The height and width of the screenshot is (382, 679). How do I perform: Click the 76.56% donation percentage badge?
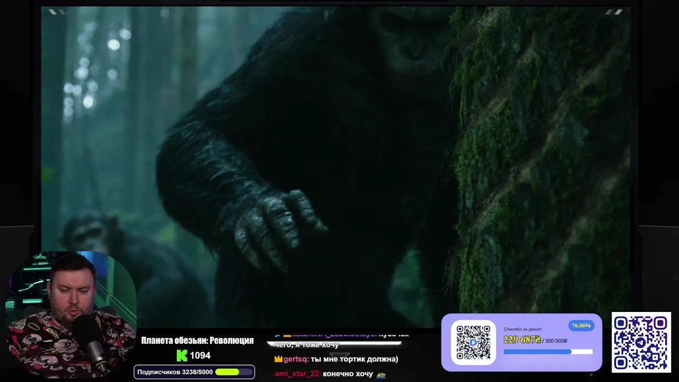[x=581, y=325]
